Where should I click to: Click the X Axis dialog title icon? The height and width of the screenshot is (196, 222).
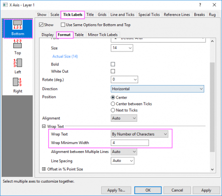coord(5,5)
